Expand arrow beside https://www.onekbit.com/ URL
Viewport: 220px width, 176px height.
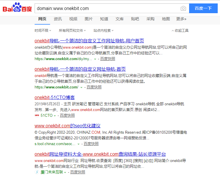click(81, 88)
